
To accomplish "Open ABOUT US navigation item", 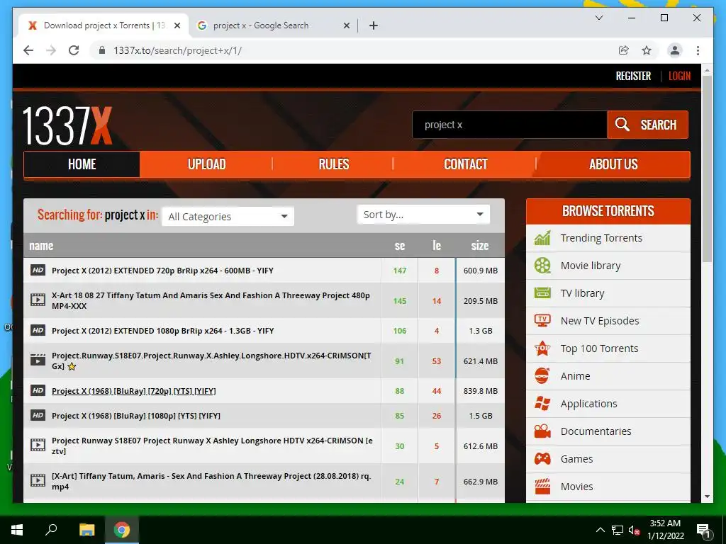I will point(613,164).
